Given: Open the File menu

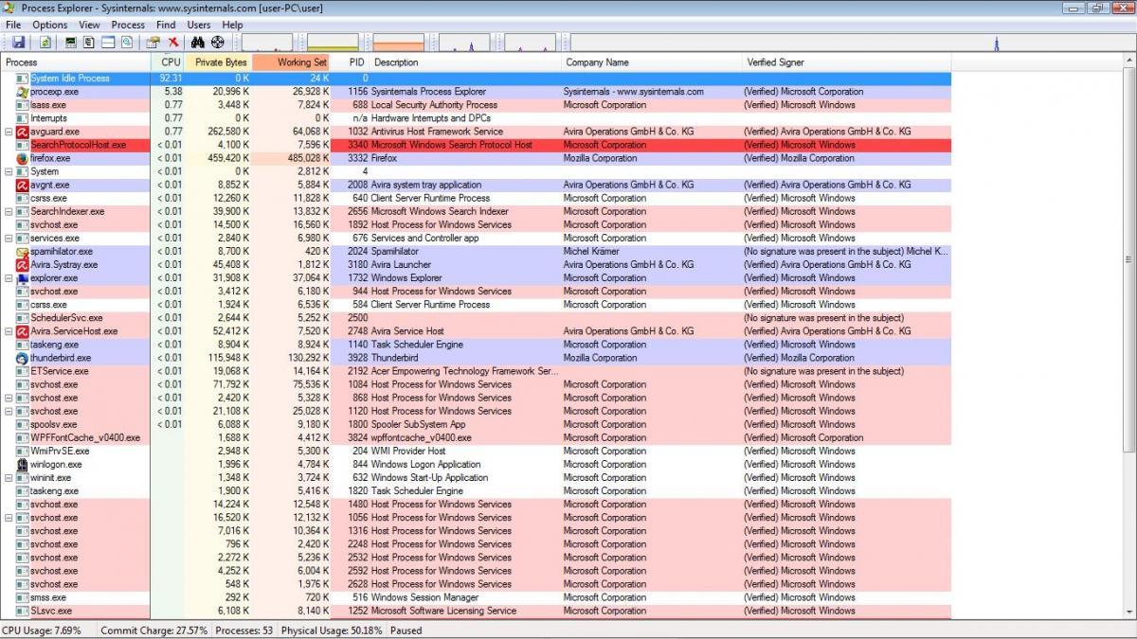Looking at the screenshot, I should tap(13, 25).
